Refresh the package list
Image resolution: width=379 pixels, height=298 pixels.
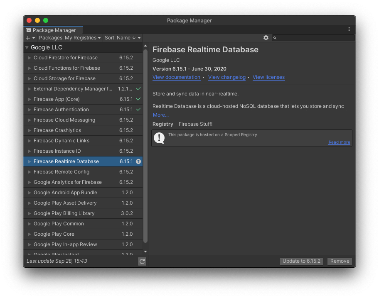pyautogui.click(x=142, y=261)
